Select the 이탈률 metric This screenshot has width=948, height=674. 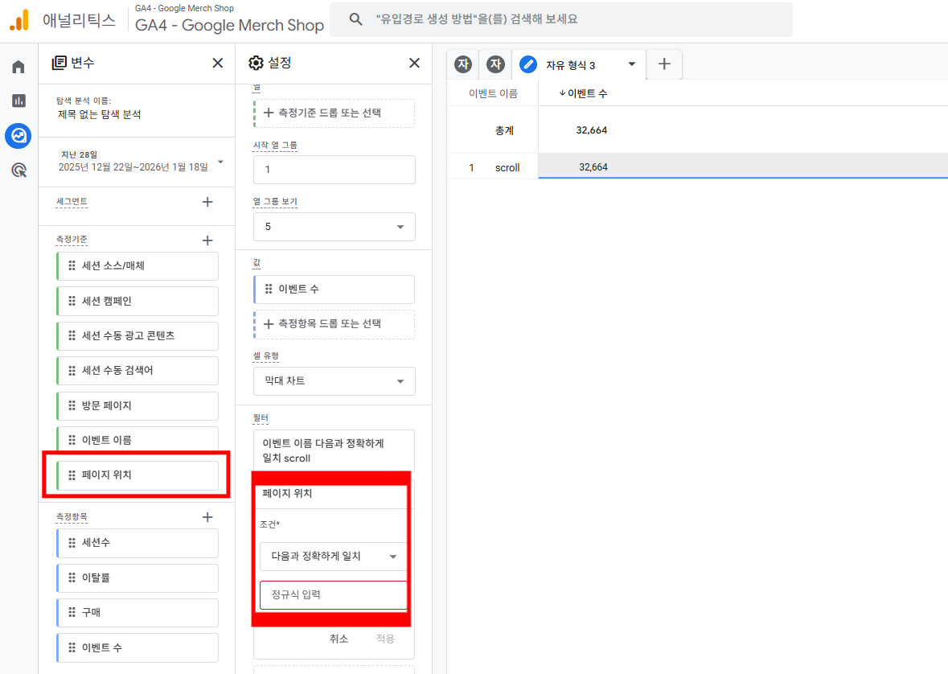(137, 577)
